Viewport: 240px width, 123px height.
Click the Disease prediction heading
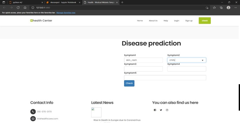(151, 44)
